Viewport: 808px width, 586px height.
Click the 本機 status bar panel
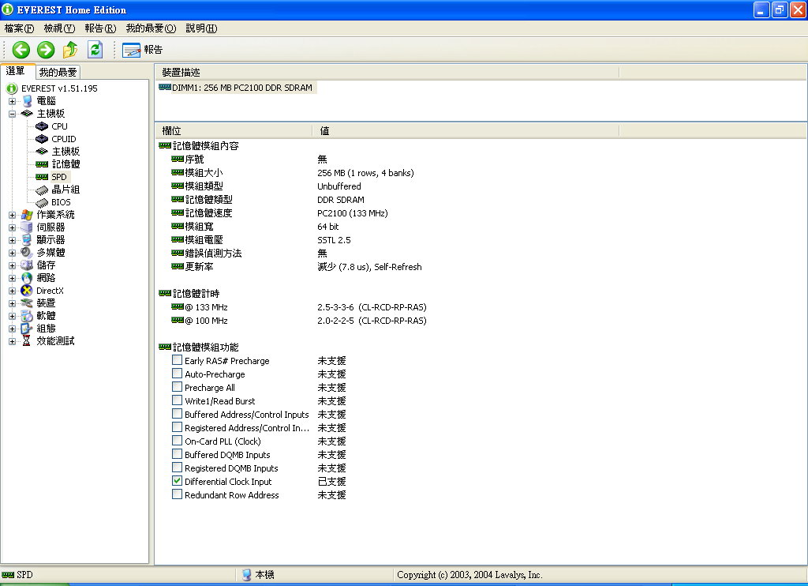point(314,575)
